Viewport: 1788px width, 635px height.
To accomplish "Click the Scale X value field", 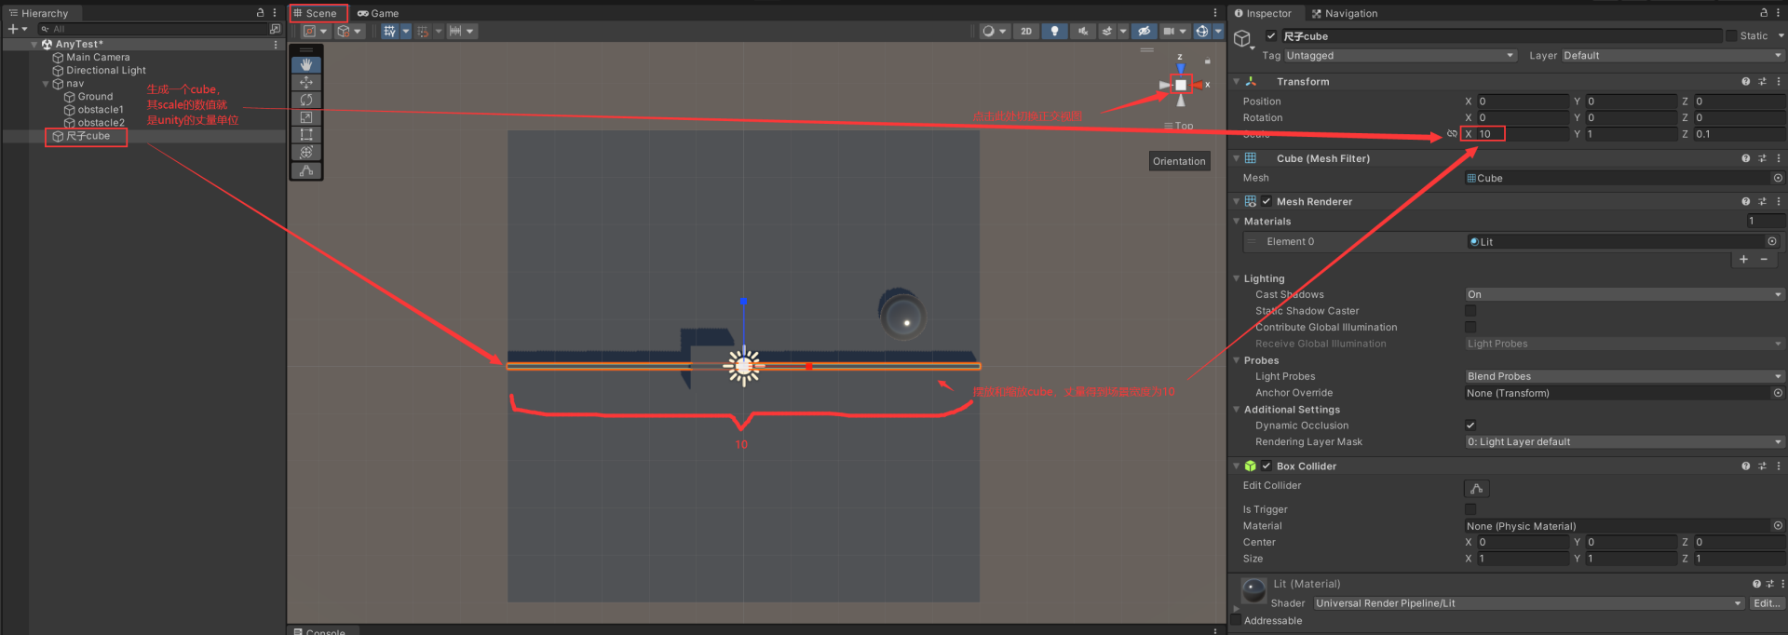I will 1522,134.
